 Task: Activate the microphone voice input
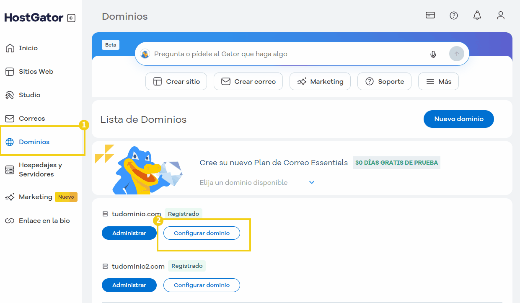[433, 54]
